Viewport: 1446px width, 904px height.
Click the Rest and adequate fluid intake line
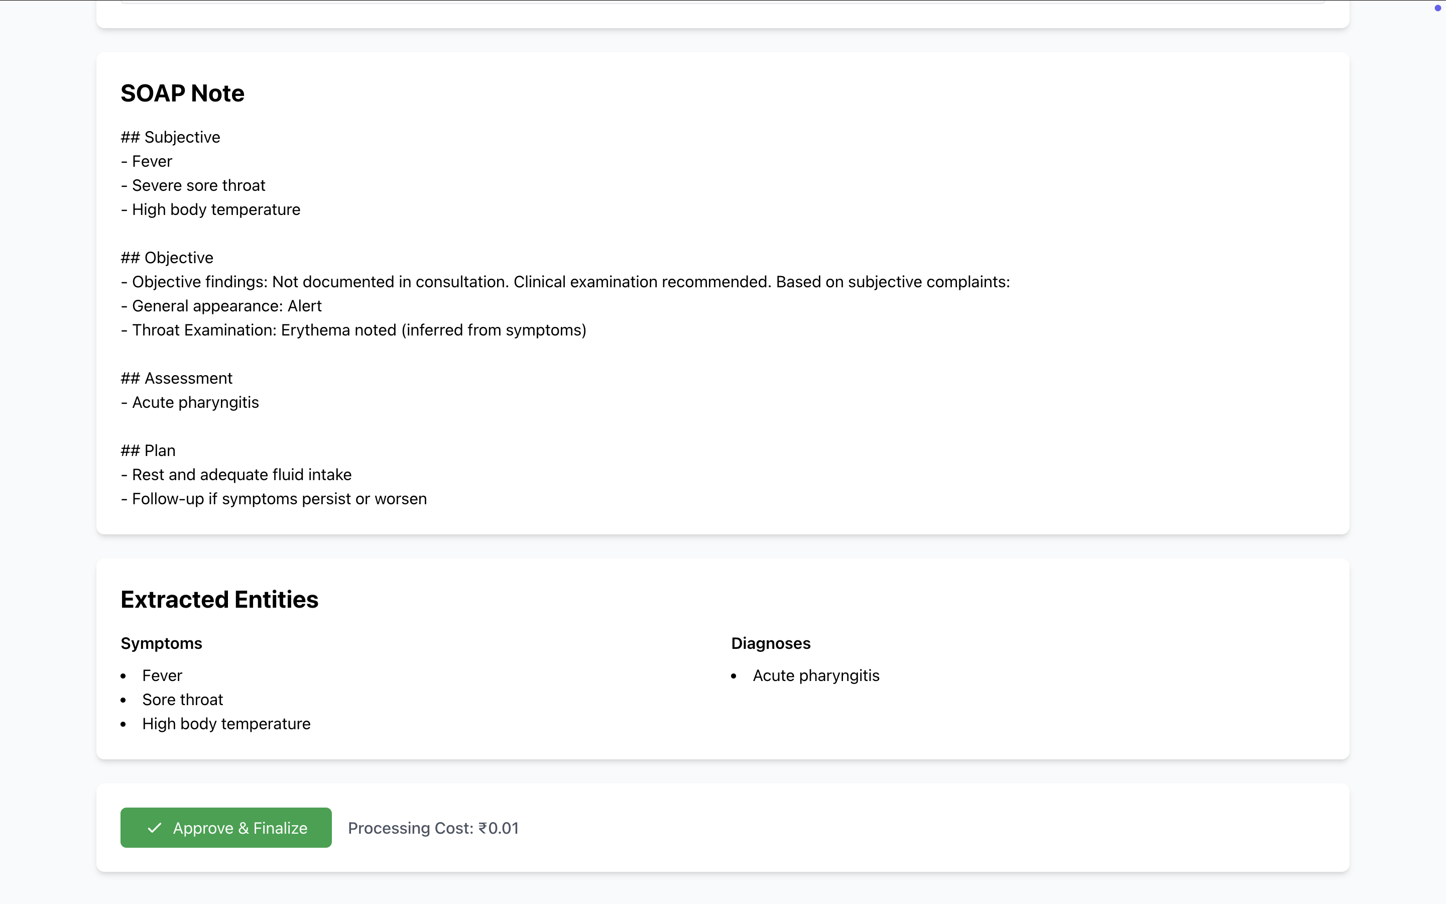[236, 474]
